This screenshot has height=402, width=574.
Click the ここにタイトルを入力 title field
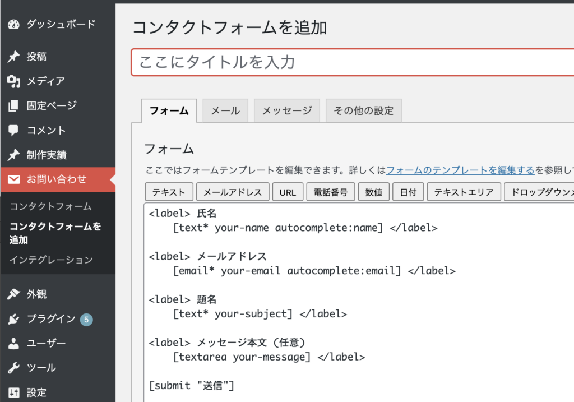tap(352, 62)
